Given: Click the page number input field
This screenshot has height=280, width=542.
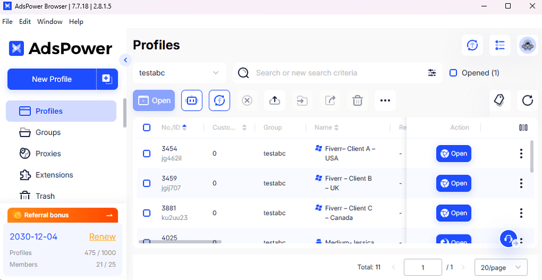Looking at the screenshot, I should click(423, 267).
